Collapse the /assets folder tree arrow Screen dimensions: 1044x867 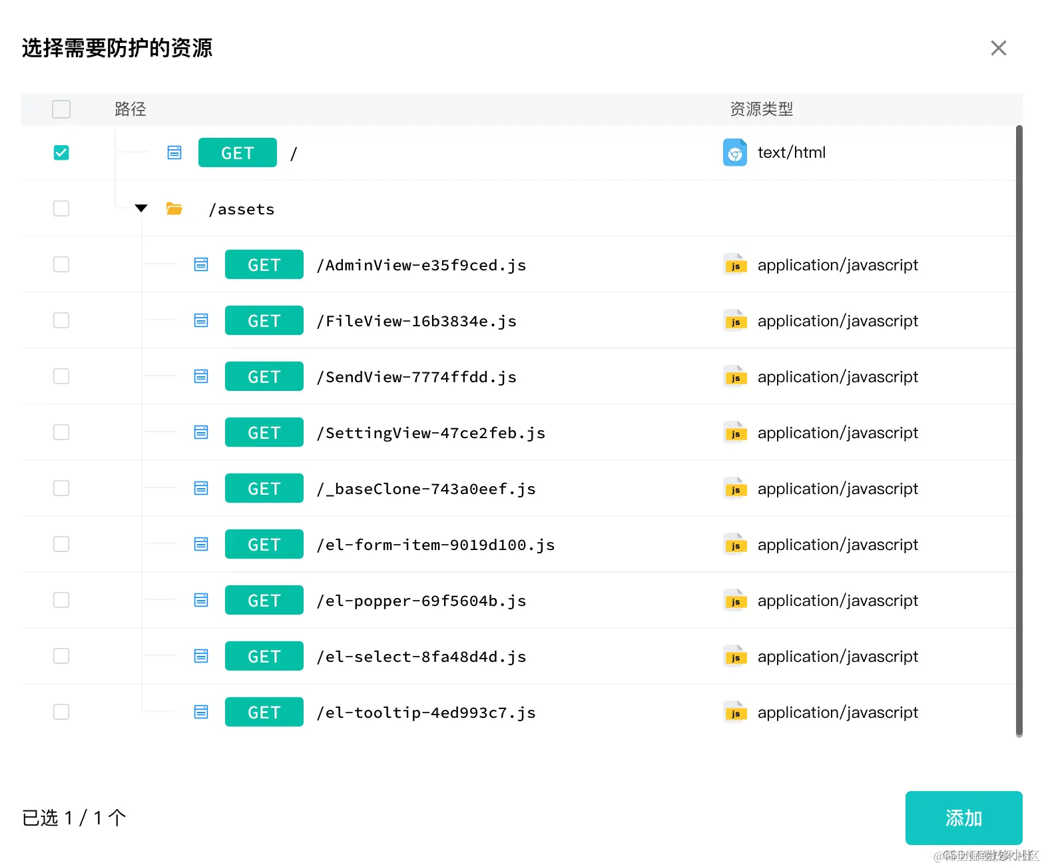pyautogui.click(x=141, y=208)
